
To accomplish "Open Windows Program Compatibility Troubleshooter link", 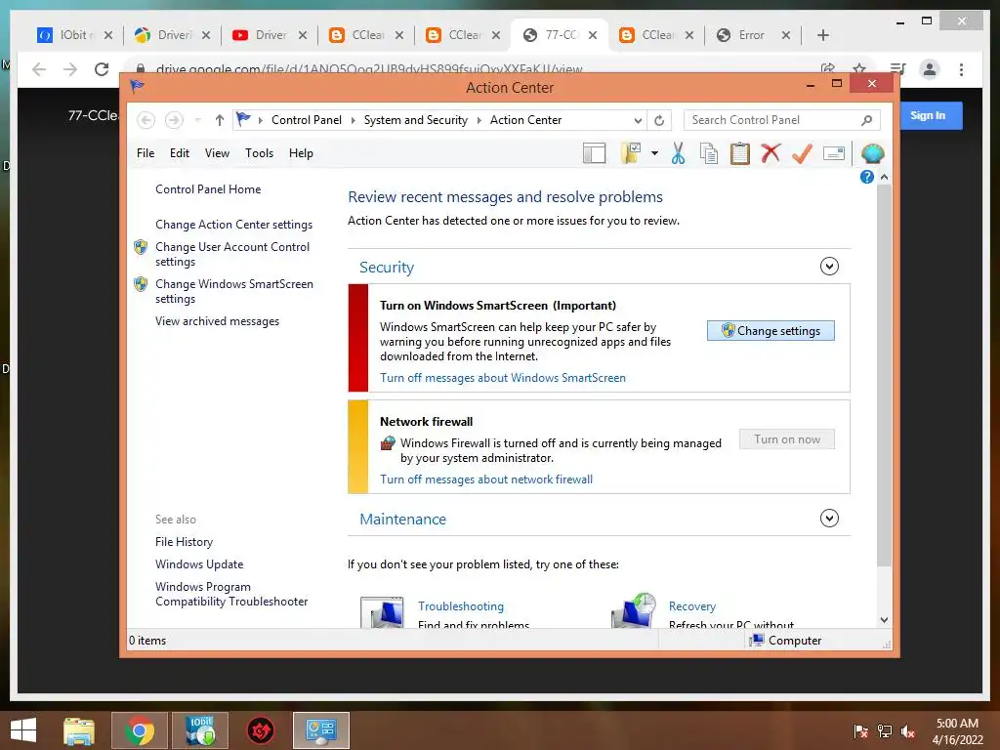I will [x=231, y=594].
